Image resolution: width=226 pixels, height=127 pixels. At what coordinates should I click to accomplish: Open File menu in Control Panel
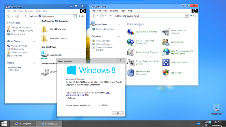pos(94,11)
